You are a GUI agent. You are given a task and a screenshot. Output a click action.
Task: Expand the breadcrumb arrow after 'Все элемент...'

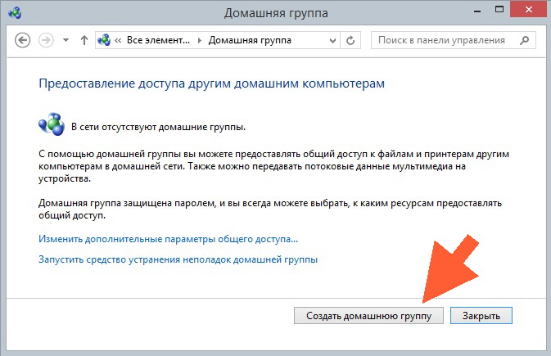pos(200,40)
